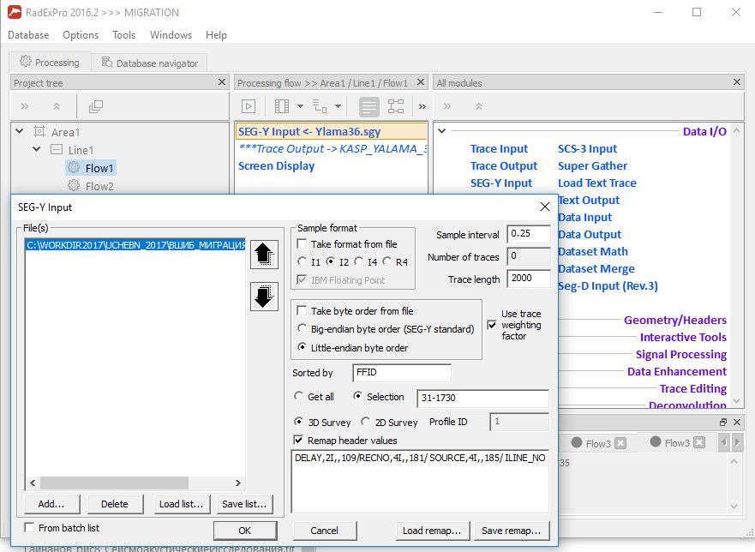The width and height of the screenshot is (755, 552).
Task: Move file up with the up arrow
Action: pyautogui.click(x=264, y=255)
